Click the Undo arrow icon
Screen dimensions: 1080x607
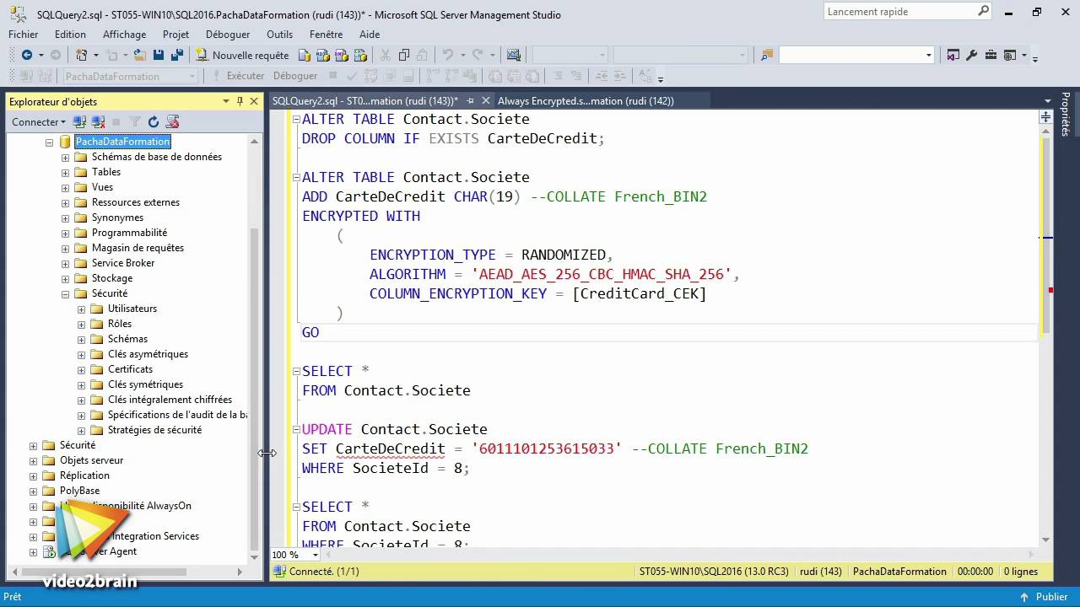pos(448,55)
